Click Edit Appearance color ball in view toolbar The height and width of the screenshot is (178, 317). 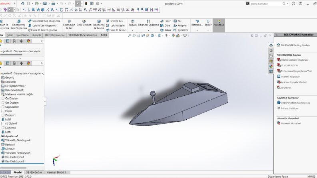pos(173,35)
